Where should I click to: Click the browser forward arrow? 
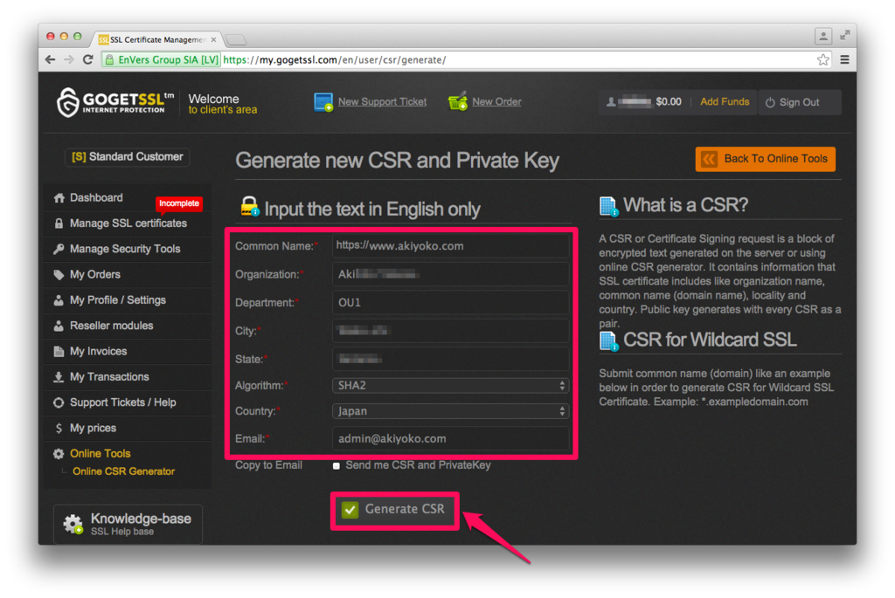click(68, 59)
